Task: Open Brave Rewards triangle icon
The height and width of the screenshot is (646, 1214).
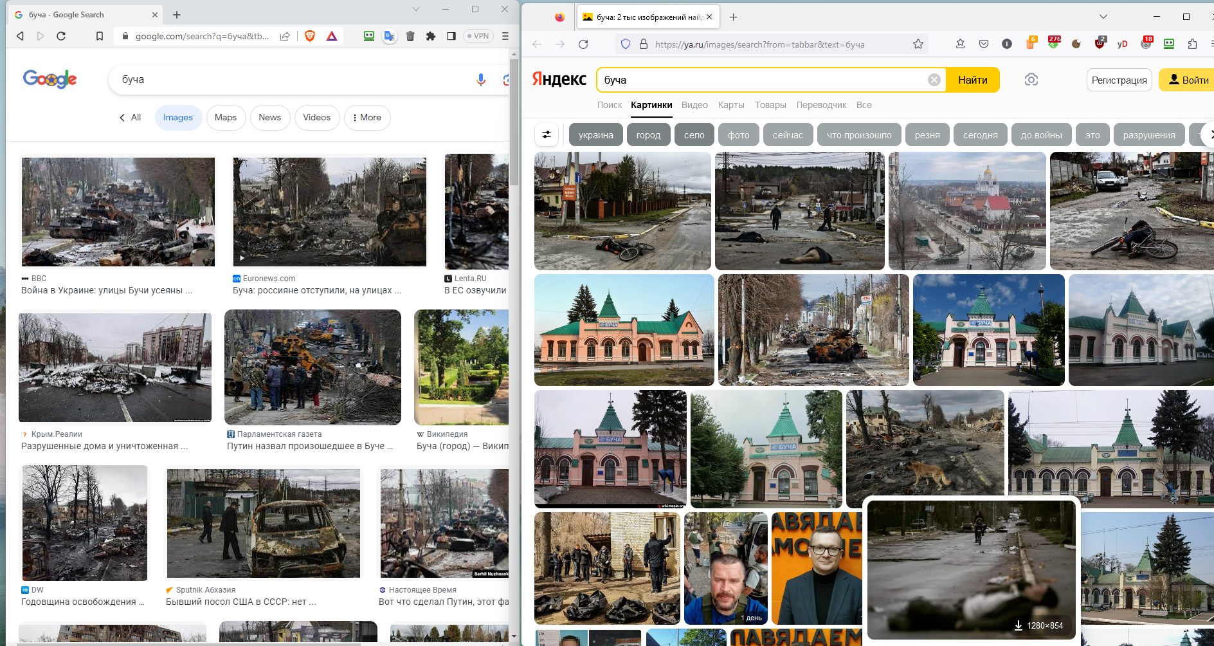Action: [x=332, y=36]
